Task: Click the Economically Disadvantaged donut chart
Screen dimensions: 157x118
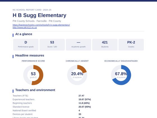Action: tap(121, 75)
